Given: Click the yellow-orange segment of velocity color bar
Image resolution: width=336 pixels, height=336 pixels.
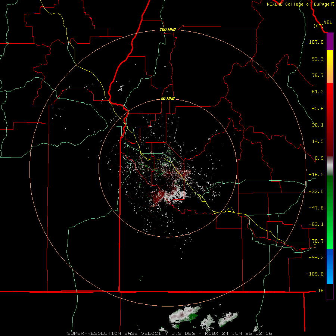Looking at the screenshot, I should click(x=330, y=66).
